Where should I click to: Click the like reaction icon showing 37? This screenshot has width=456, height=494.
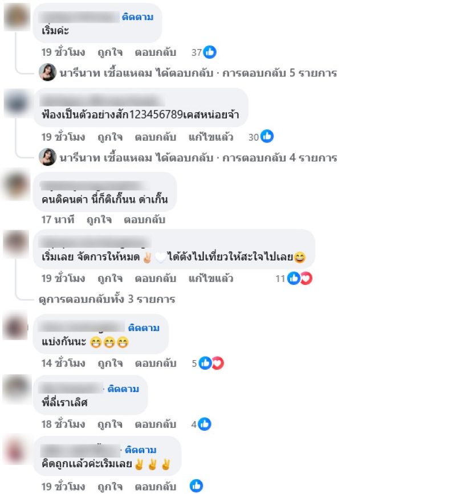(210, 52)
